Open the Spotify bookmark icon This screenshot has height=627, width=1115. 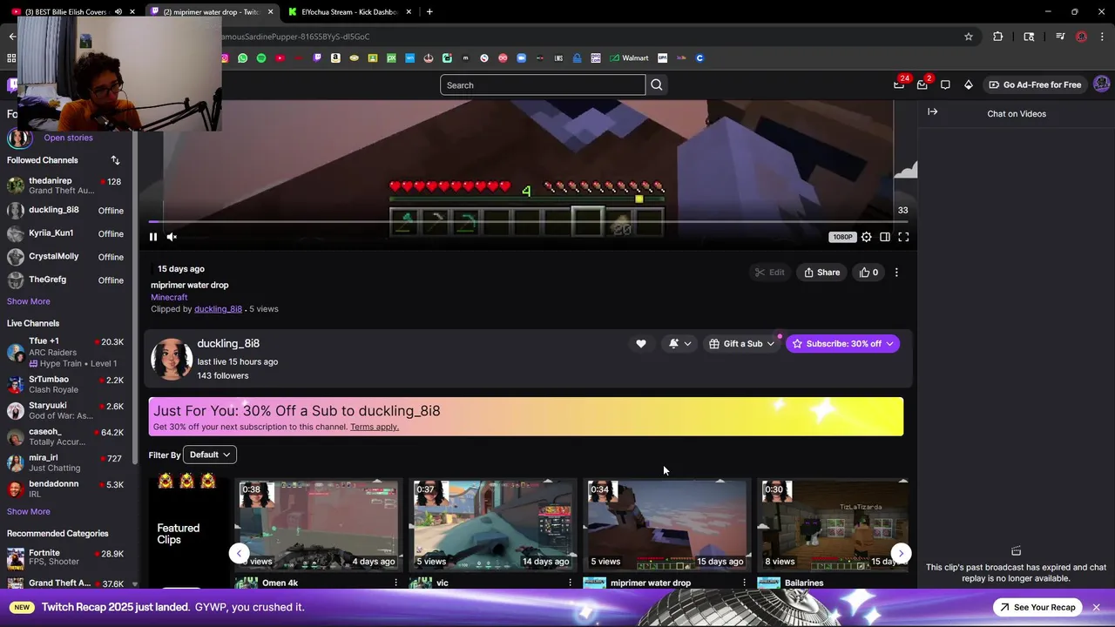[x=261, y=58]
